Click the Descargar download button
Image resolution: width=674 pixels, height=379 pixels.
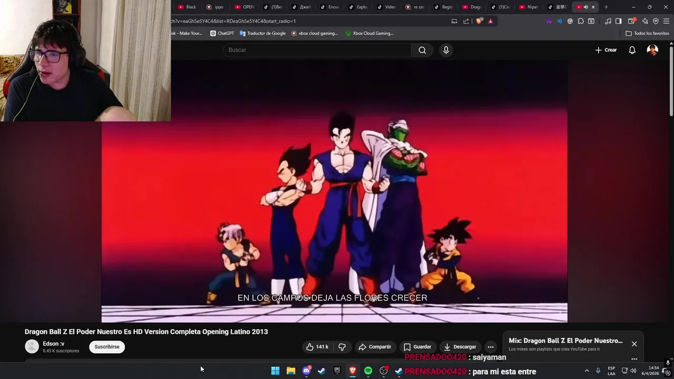(x=460, y=347)
